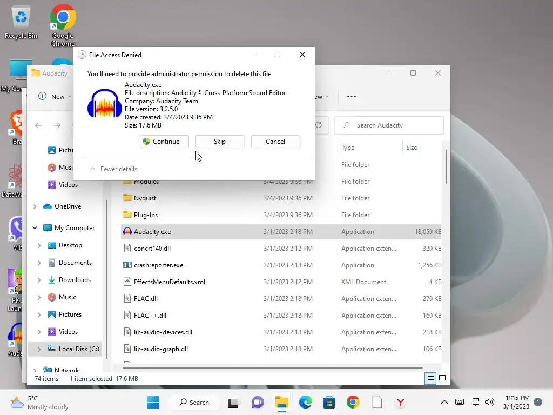Go back with the Explorer back arrow
Viewport: 553px width, 415px height.
[x=38, y=125]
